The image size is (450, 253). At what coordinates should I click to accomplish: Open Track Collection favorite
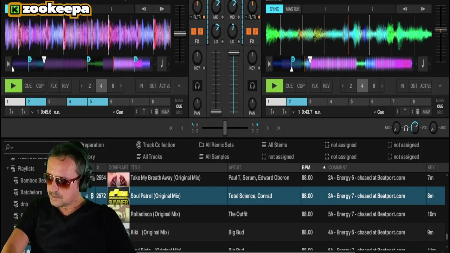(x=155, y=145)
